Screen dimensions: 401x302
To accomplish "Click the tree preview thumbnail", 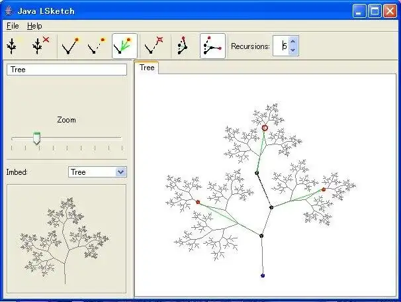I will click(66, 239).
